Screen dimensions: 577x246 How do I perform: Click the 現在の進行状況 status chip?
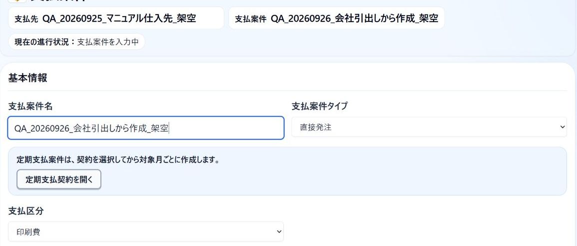(x=76, y=41)
